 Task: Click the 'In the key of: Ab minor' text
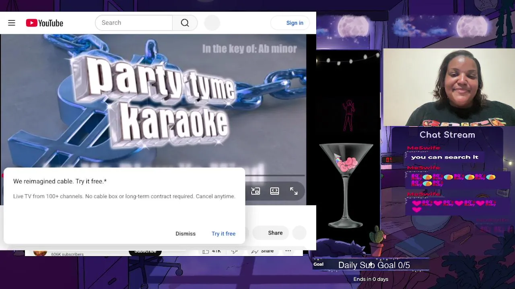pyautogui.click(x=249, y=49)
